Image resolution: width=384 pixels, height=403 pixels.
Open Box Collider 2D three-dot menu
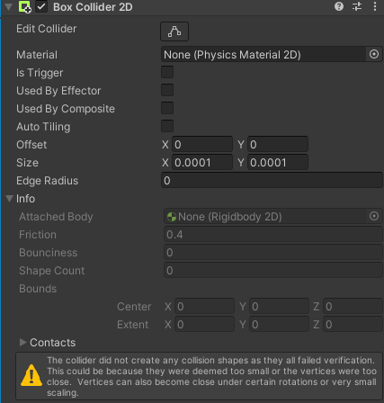pos(375,6)
